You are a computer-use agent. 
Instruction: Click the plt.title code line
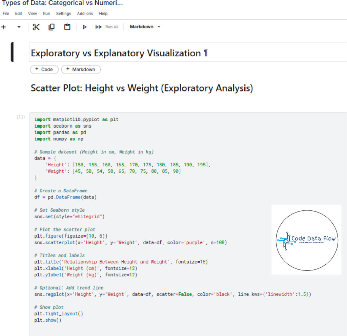point(121,262)
